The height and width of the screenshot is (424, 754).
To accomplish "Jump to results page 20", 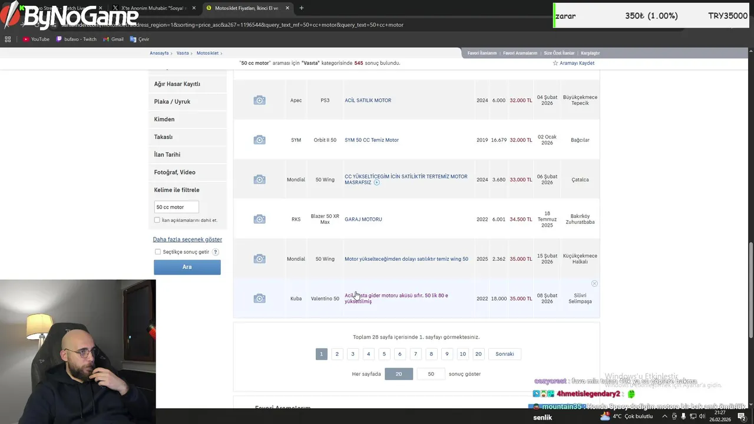I will (x=478, y=354).
